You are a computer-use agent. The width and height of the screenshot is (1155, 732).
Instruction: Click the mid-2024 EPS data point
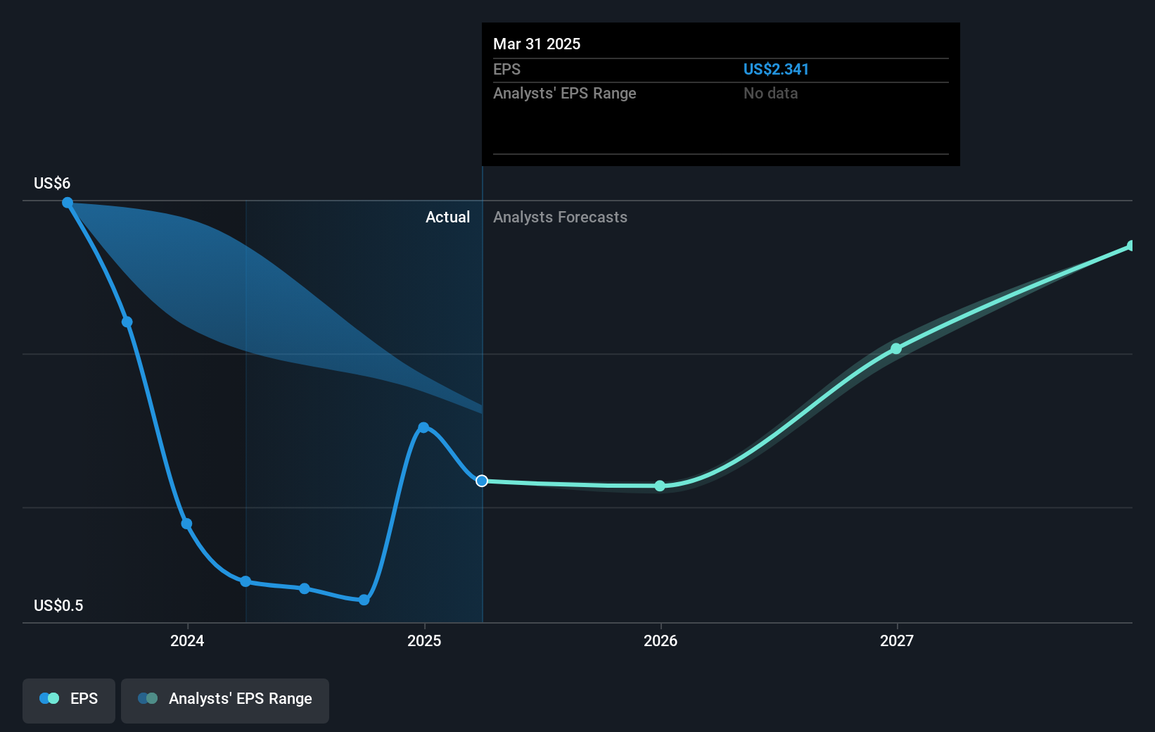tap(305, 588)
